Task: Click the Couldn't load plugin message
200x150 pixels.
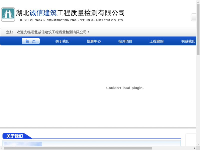Action: click(125, 88)
